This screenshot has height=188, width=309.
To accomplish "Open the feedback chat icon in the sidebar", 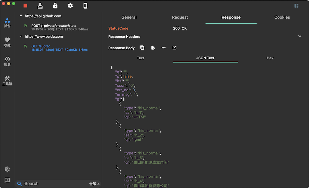I will tap(7, 180).
